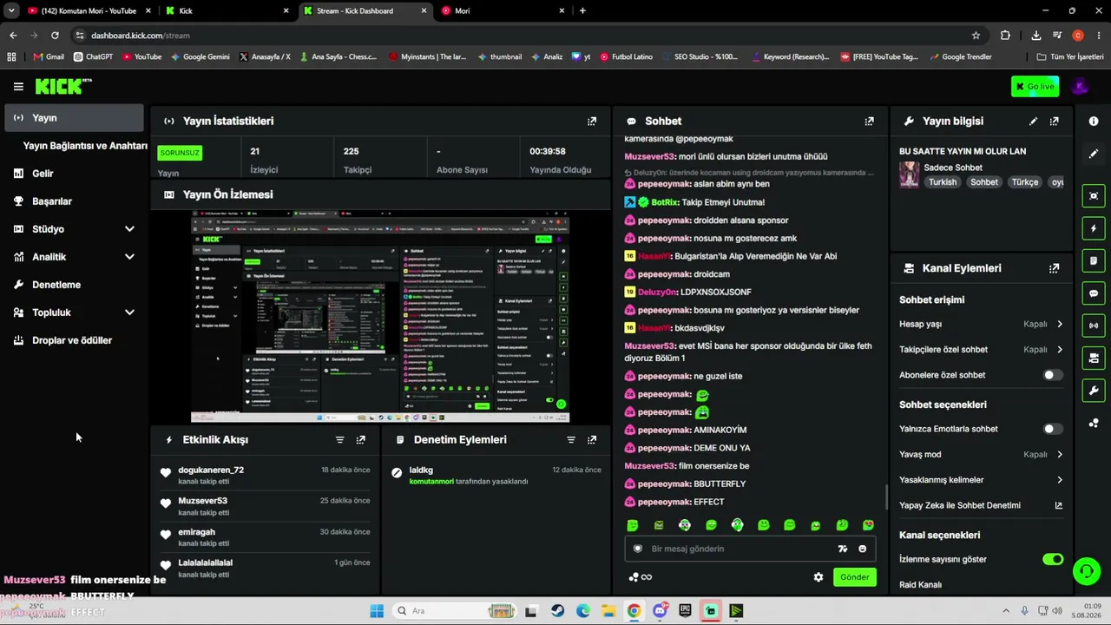
Task: Toggle Abonelere özel sohbet switch
Action: [1052, 375]
